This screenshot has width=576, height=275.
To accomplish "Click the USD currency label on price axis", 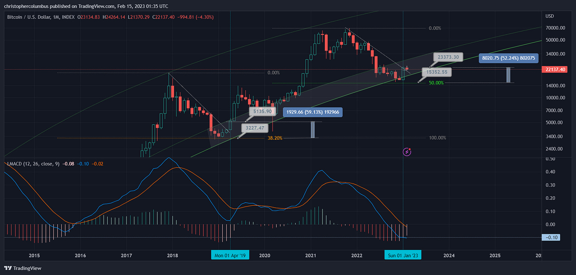I will (549, 16).
